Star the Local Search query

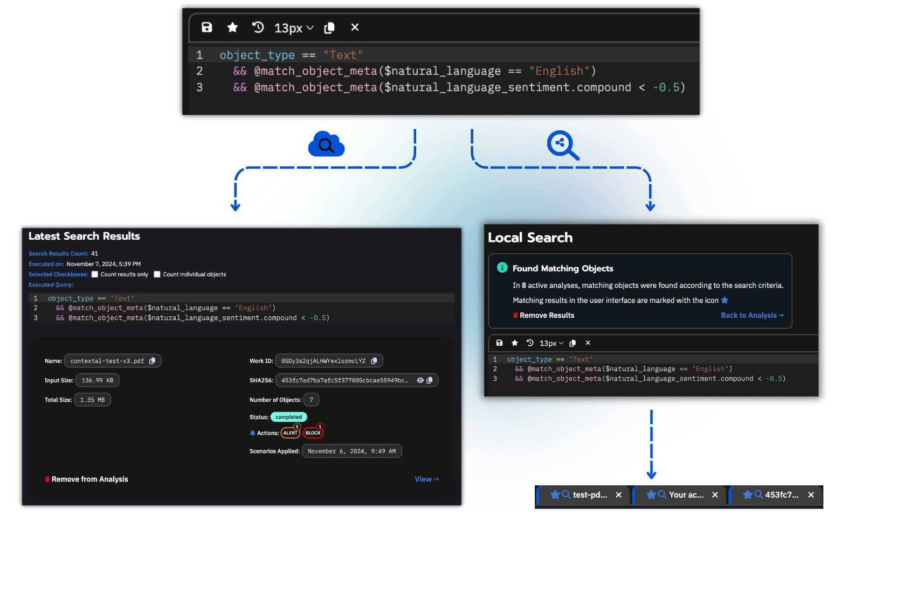pyautogui.click(x=514, y=343)
